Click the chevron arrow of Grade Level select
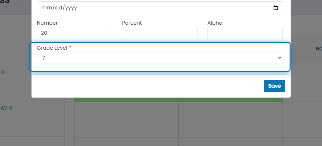 [280, 58]
